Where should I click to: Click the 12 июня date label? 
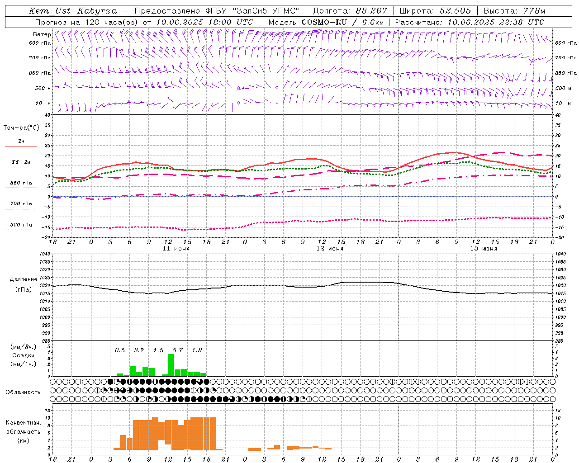330,249
